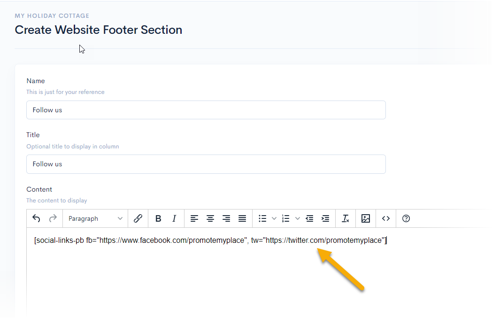Click the Redo arrow icon
This screenshot has width=492, height=318.
point(53,218)
